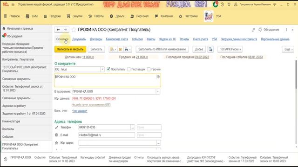Viewport: 298px width, 167px height.
Task: Click the send email envelope icon
Action: click(x=120, y=49)
